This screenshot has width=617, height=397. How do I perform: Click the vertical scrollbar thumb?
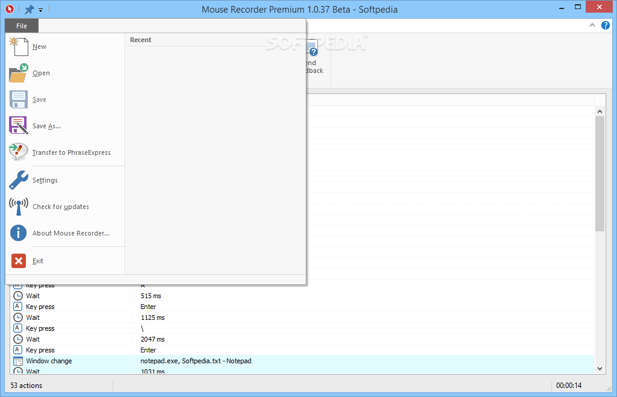click(x=600, y=174)
